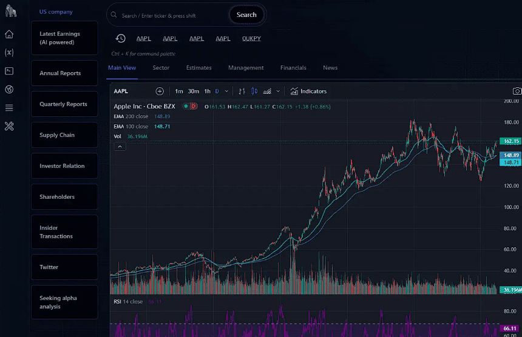Image resolution: width=522 pixels, height=337 pixels.
Task: Click the RSI 14 close legend
Action: (138, 302)
